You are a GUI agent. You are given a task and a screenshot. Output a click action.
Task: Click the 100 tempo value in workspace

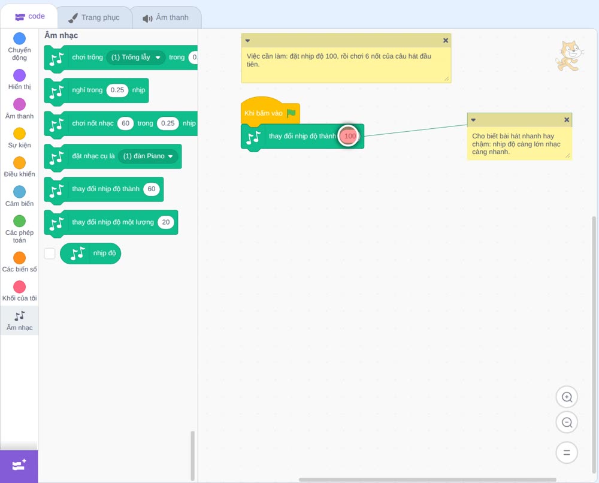[349, 136]
